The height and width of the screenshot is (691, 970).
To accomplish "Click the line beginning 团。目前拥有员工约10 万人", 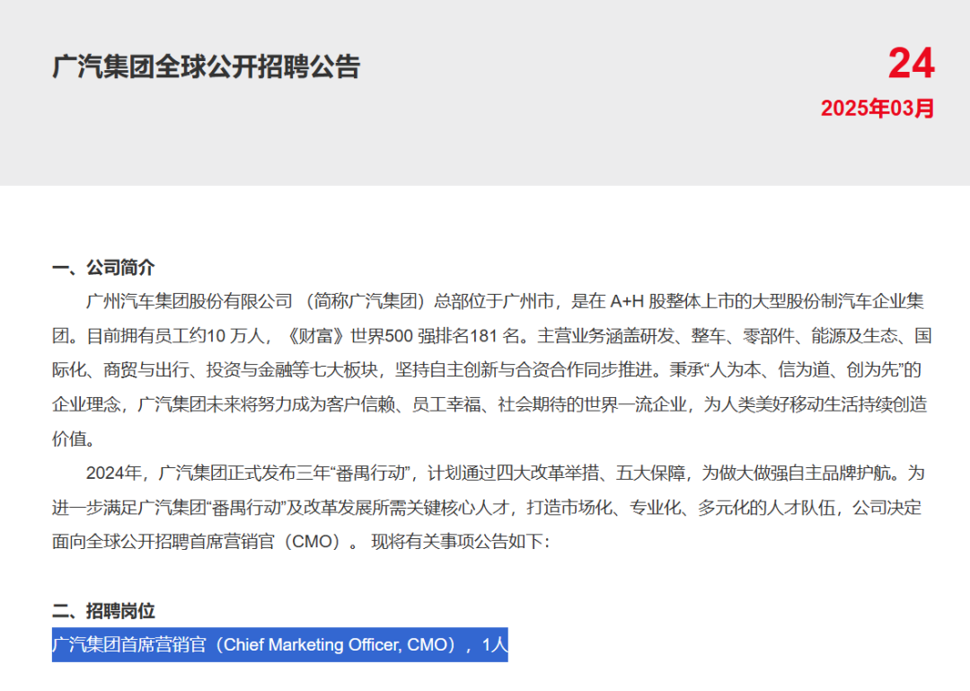I will 492,336.
